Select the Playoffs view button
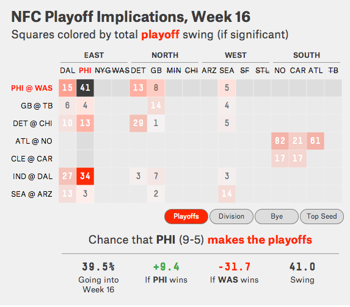 point(186,216)
